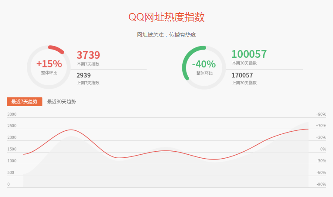Screen dimensions: 333x197
Task: Click the red value 3739
Action: tap(88, 55)
